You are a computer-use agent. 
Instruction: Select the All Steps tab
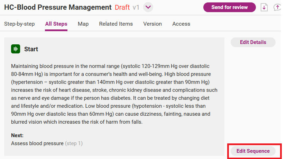56,24
